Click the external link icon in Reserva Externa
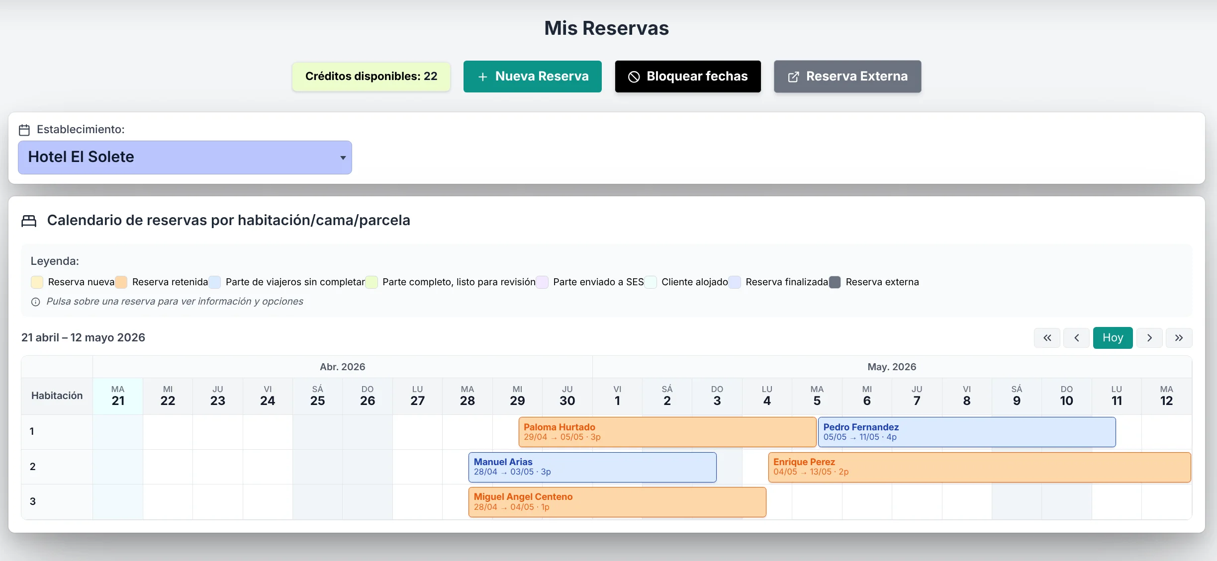The width and height of the screenshot is (1217, 561). point(793,77)
